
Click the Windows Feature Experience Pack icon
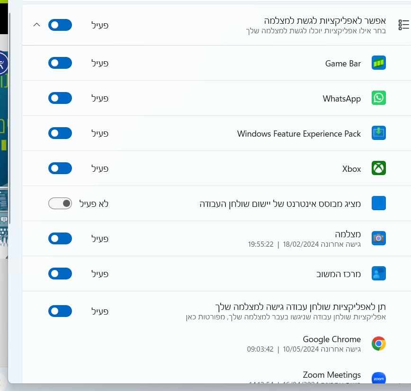tap(378, 133)
